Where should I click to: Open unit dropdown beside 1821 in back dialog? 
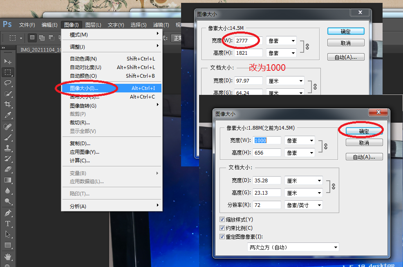click(281, 53)
